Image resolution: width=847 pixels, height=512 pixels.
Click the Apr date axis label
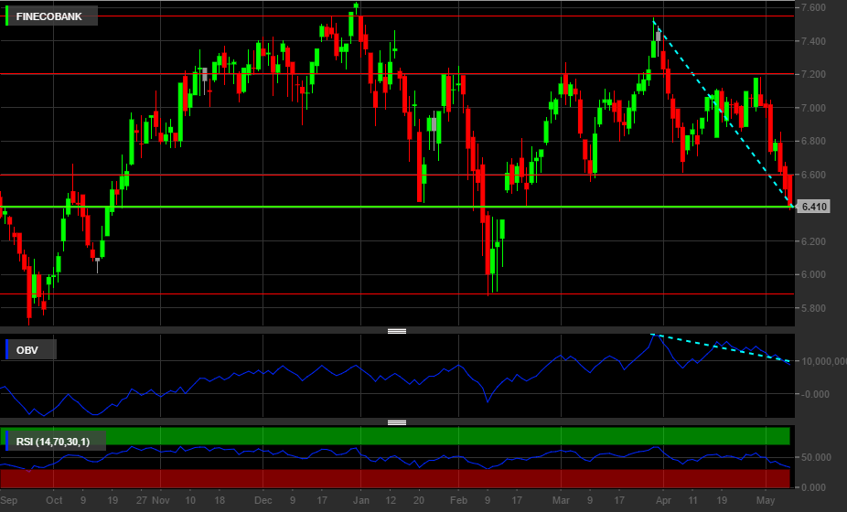coord(663,500)
